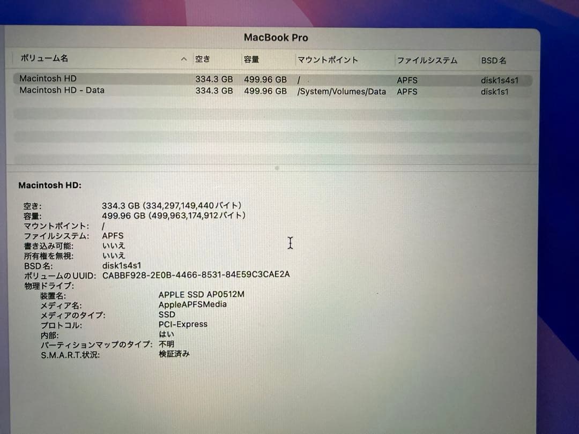Click the disk1s1 cell in table
The width and height of the screenshot is (579, 434).
point(494,92)
